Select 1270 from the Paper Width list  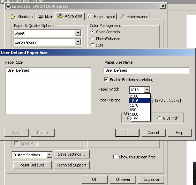[x=140, y=105]
